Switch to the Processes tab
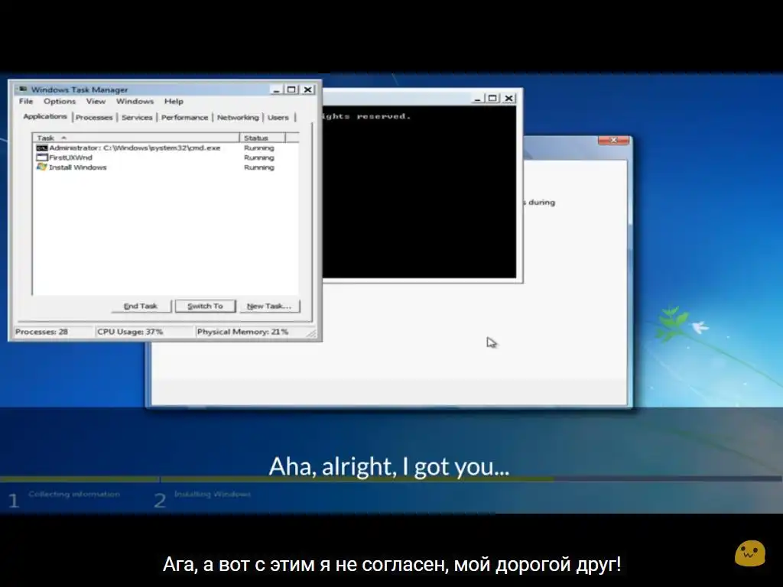 [94, 117]
